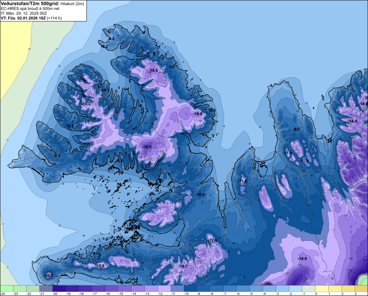Select the -17 legend color box
Screen dimensions: 368x296
(x=99, y=288)
